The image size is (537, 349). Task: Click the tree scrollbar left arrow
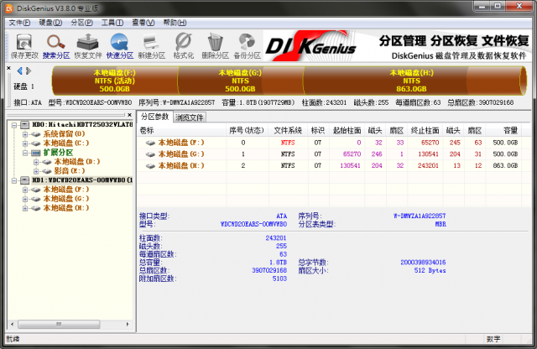pos(13,324)
